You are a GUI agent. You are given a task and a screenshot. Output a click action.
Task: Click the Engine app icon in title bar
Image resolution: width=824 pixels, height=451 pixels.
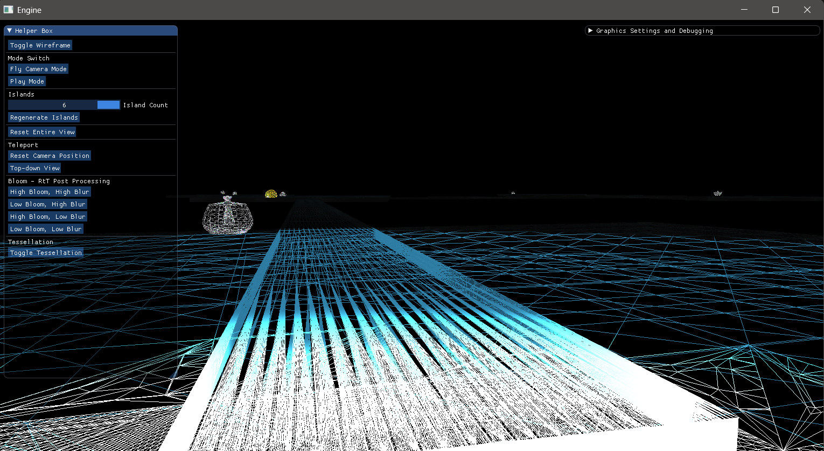click(x=8, y=10)
